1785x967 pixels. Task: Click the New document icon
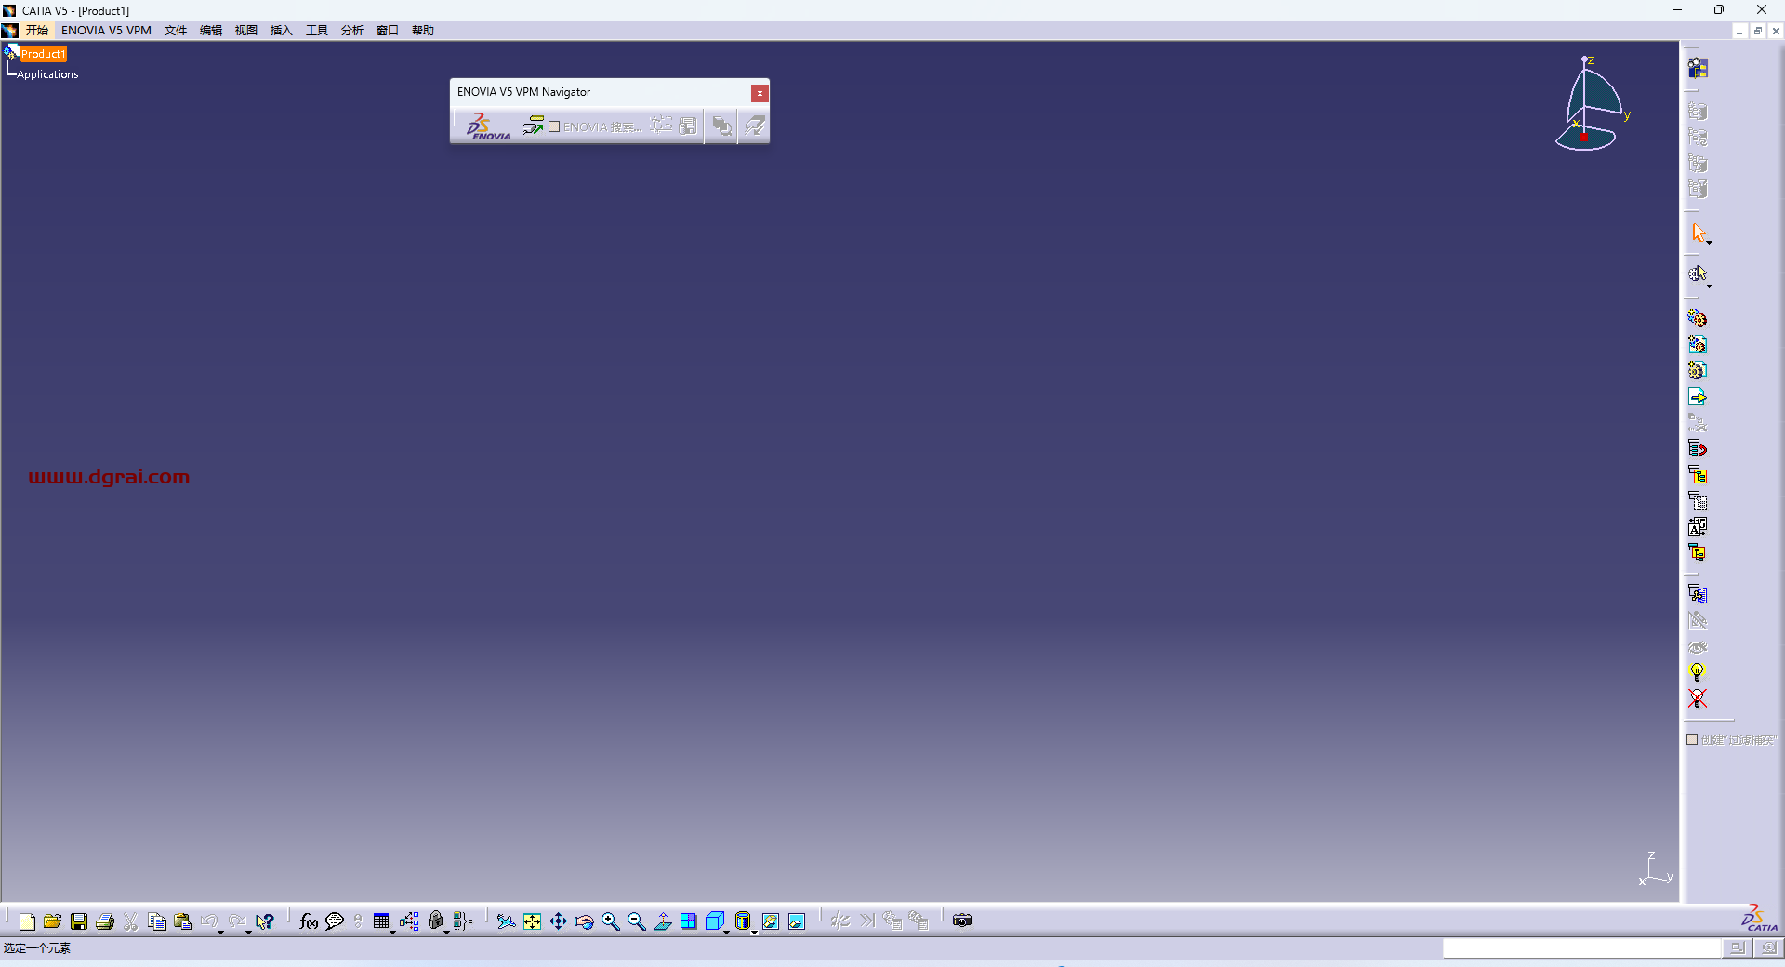pyautogui.click(x=27, y=921)
